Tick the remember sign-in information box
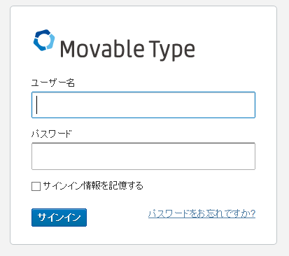The height and width of the screenshot is (256, 289). coord(36,187)
